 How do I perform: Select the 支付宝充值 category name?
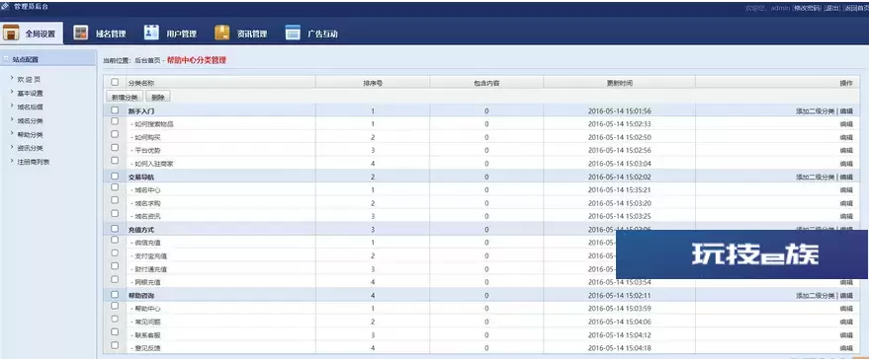point(150,256)
